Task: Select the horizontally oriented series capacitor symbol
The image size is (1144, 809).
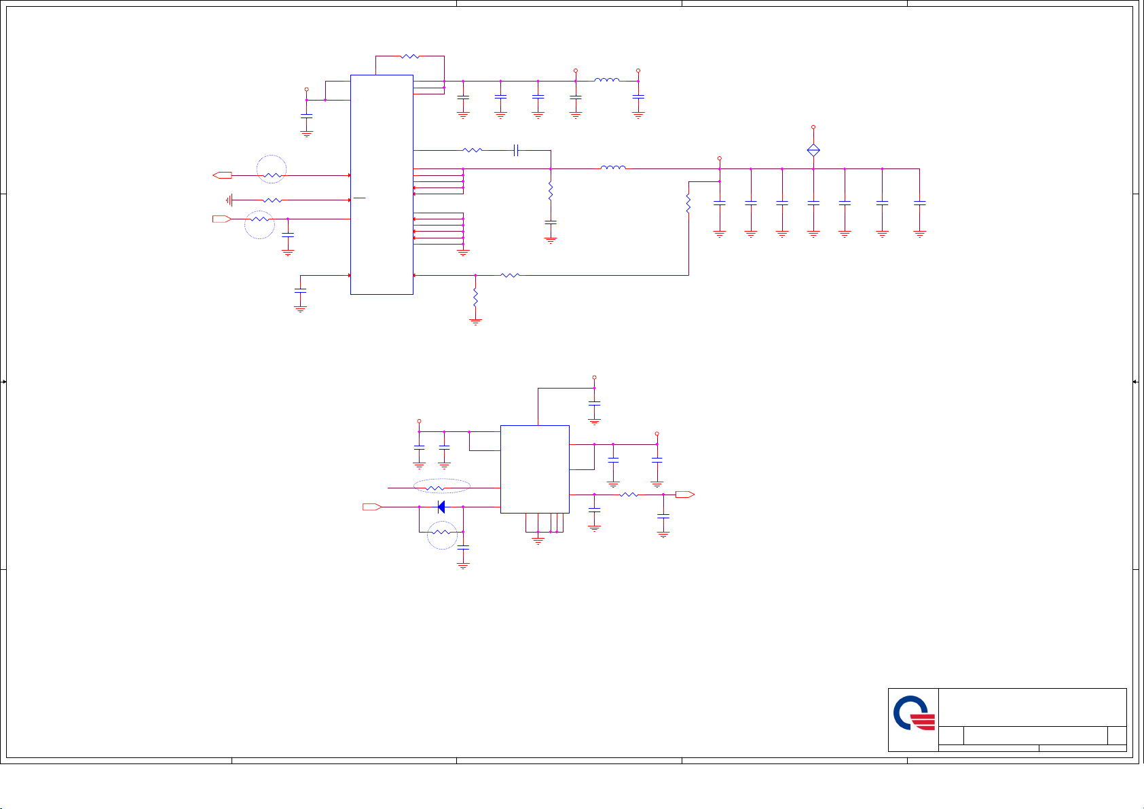Action: (x=517, y=150)
